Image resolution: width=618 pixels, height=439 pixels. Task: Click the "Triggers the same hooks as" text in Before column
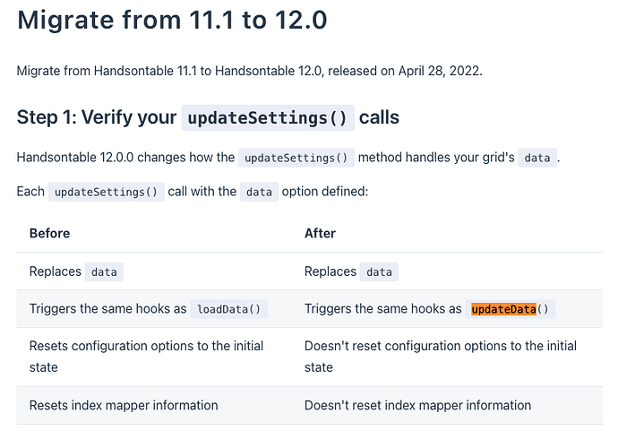[107, 308]
